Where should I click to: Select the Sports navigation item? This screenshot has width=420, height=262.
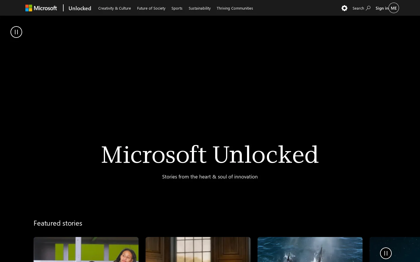tap(177, 8)
